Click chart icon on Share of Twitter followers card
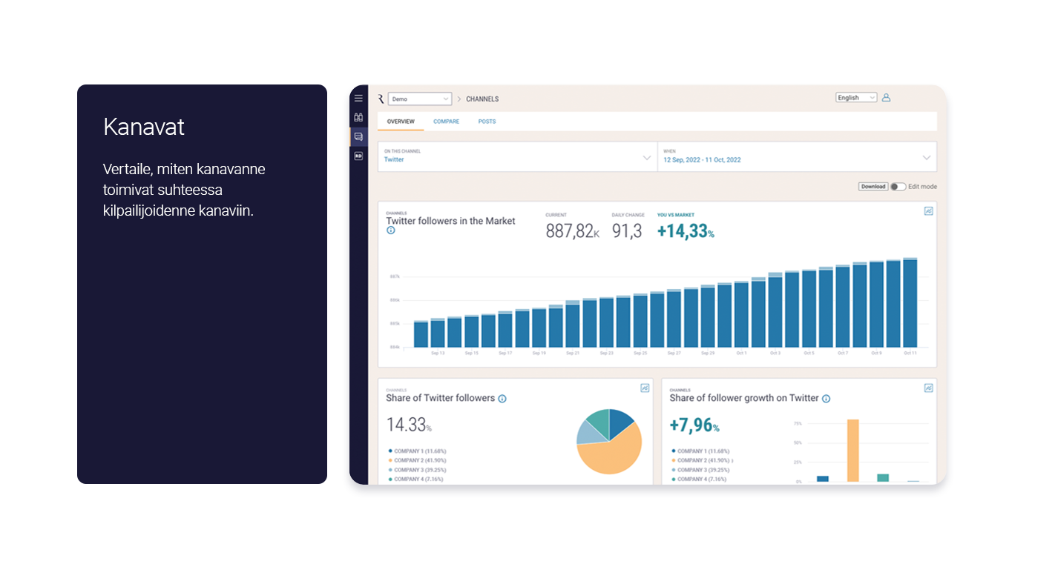Viewport: 1055px width, 584px height. click(645, 388)
